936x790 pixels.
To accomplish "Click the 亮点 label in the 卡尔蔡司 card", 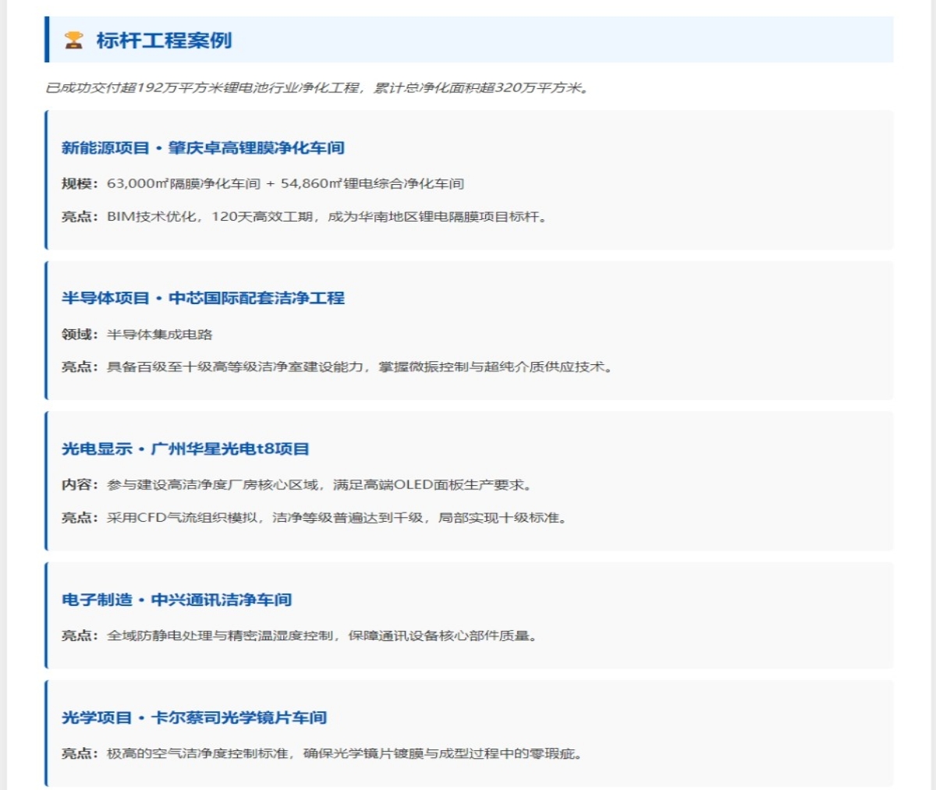I will [79, 753].
